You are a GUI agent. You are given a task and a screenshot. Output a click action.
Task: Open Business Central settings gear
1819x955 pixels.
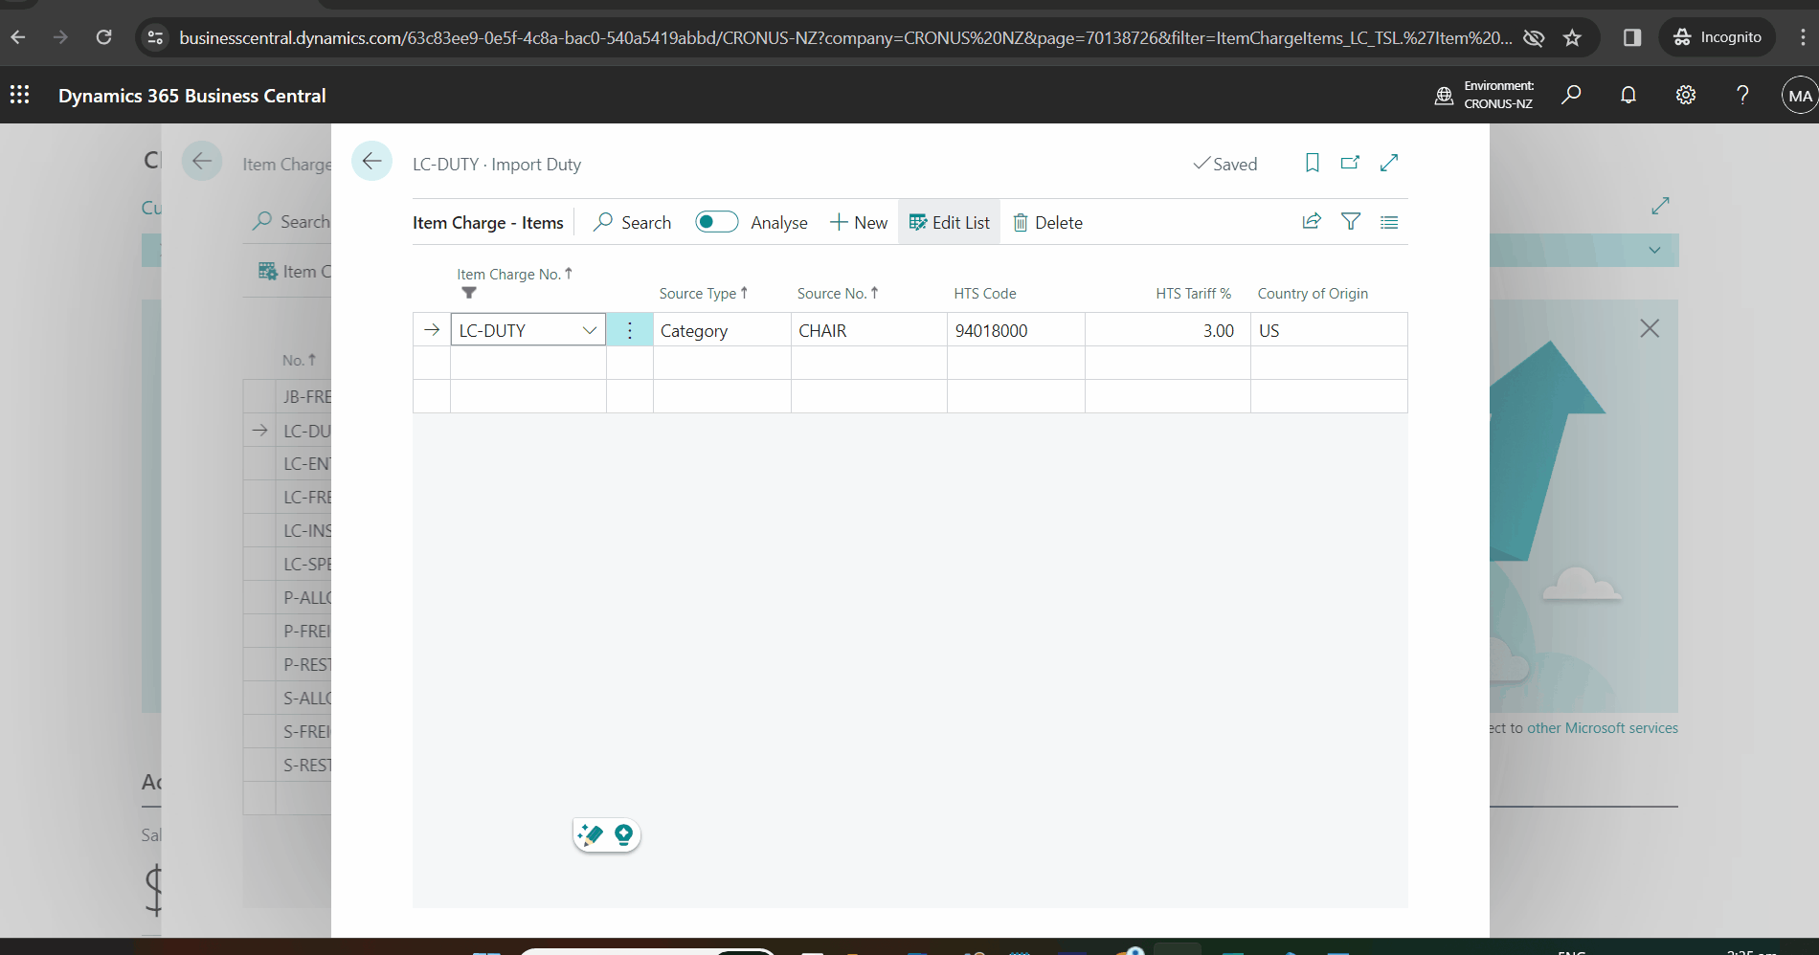1686,95
